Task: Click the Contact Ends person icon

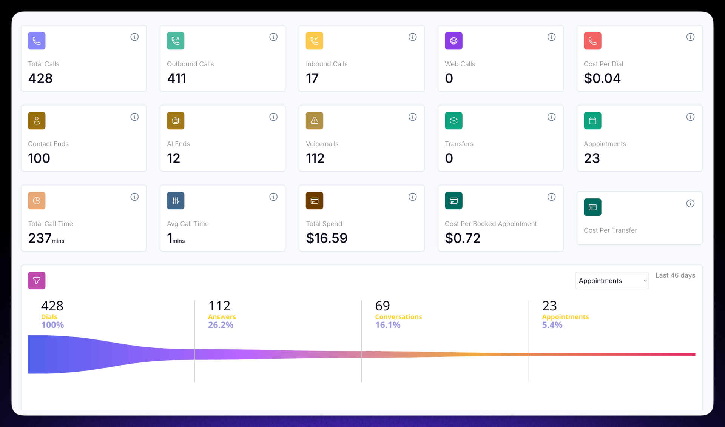Action: (x=37, y=121)
